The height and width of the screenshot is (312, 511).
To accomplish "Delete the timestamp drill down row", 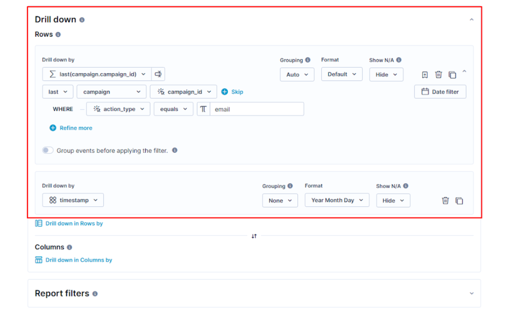I will (445, 201).
